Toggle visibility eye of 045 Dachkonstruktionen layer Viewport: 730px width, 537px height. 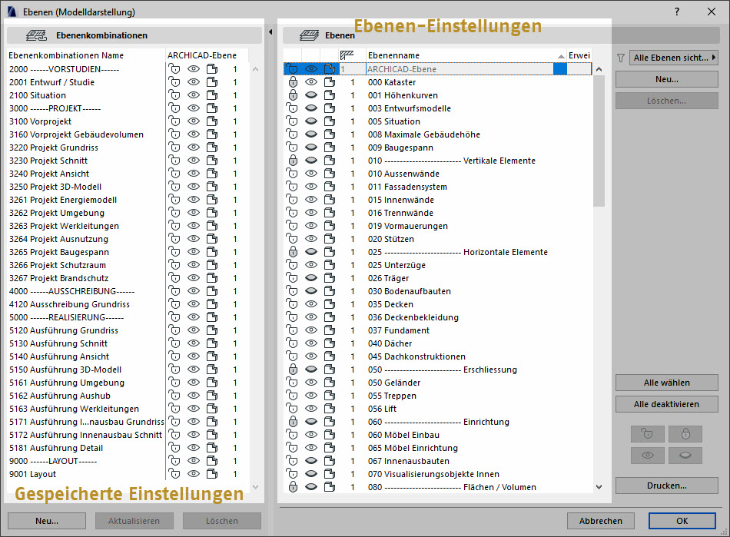pos(311,356)
